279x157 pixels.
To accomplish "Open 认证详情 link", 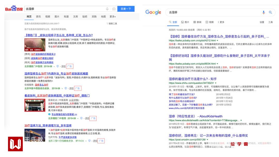I will click(x=74, y=100).
